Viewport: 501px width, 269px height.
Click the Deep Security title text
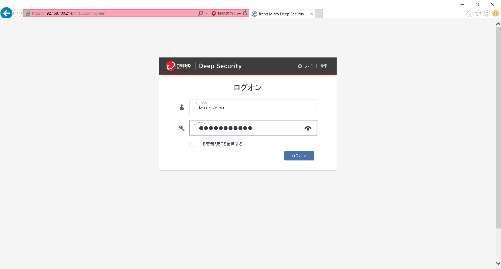tap(220, 66)
